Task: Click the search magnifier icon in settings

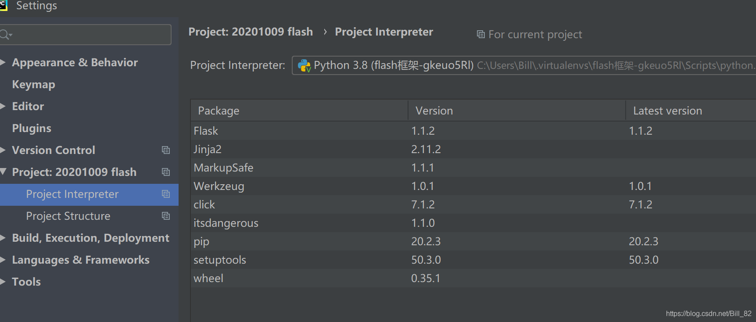Action: click(5, 35)
